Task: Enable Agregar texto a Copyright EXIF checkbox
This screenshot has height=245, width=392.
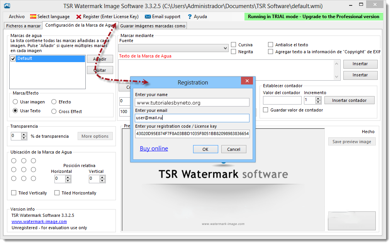Action: click(x=270, y=52)
